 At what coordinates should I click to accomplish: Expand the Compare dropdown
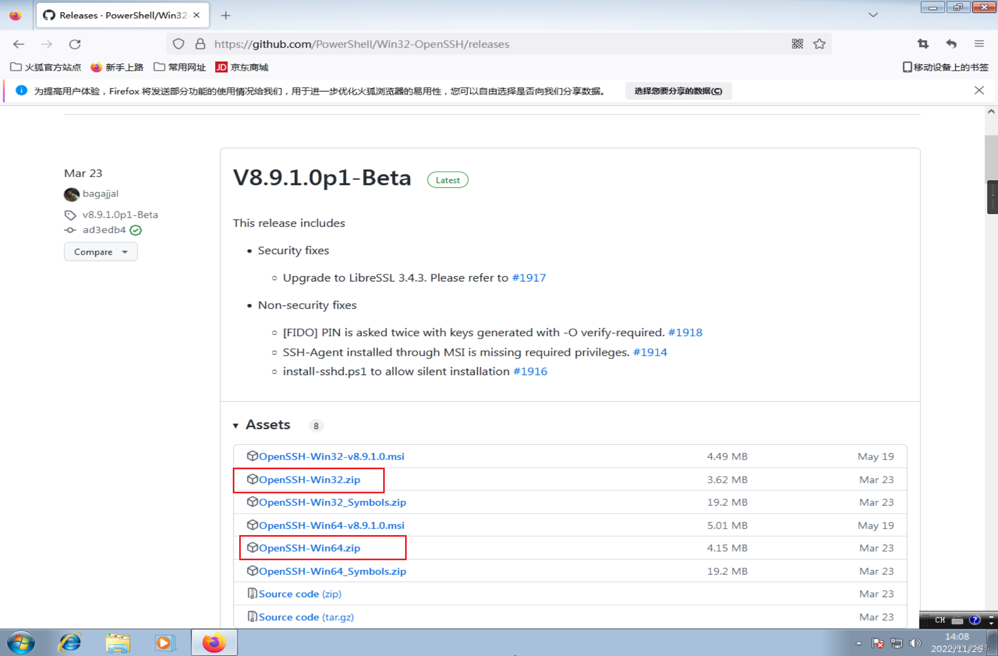(101, 251)
